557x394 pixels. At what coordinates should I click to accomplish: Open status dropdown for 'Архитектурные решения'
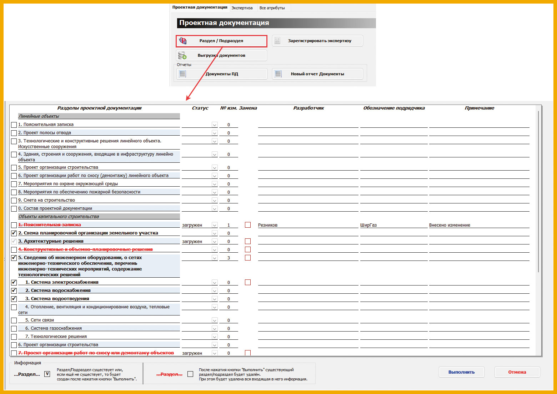pos(215,242)
